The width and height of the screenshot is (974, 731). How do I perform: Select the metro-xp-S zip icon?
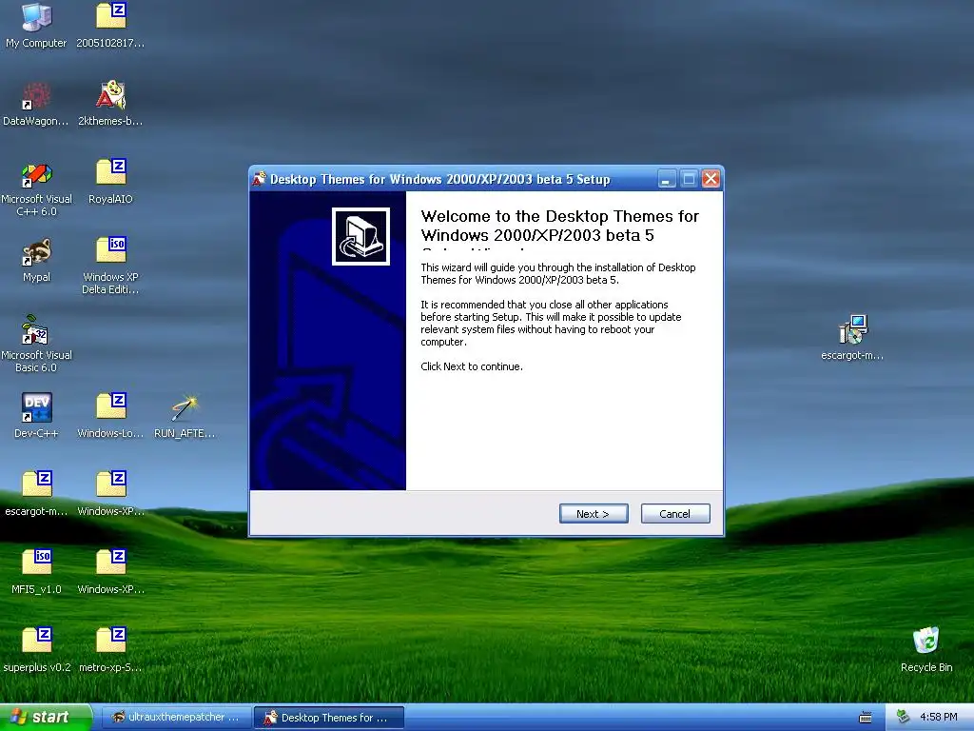click(110, 642)
